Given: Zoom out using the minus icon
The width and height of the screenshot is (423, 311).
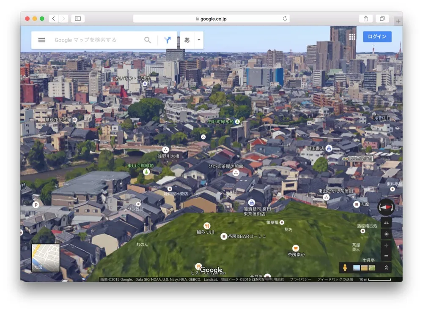Looking at the screenshot, I should pos(386,255).
